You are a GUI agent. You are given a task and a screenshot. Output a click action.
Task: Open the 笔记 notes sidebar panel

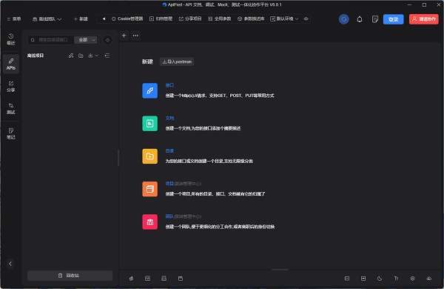[11, 133]
